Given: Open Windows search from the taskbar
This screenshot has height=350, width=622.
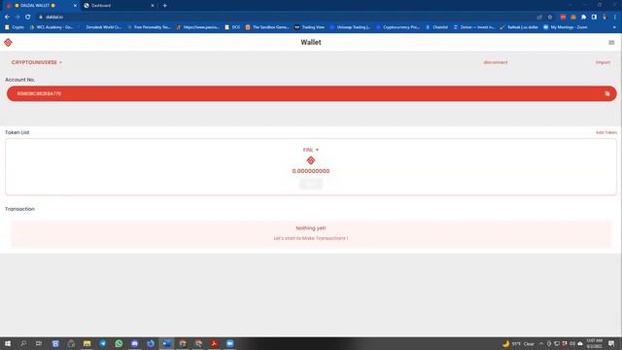Looking at the screenshot, I should [x=23, y=343].
